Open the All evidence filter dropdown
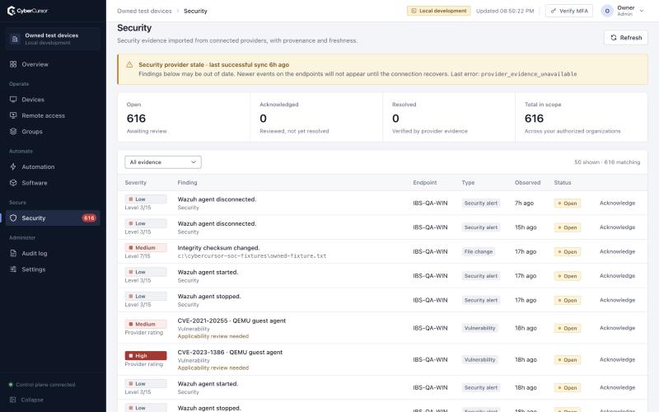This screenshot has width=659, height=412. coord(163,162)
